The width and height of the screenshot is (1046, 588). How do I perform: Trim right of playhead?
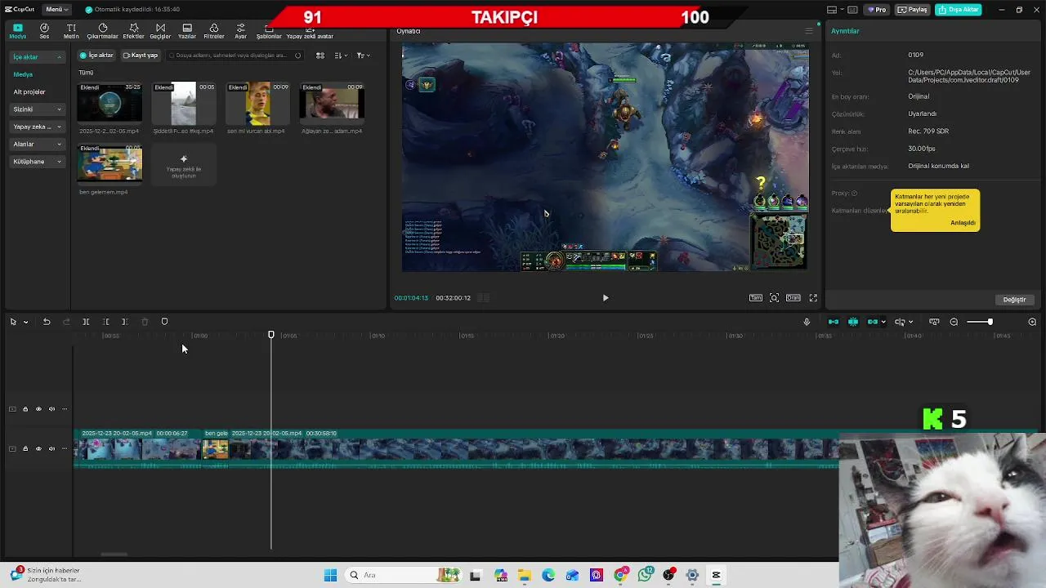(x=124, y=322)
